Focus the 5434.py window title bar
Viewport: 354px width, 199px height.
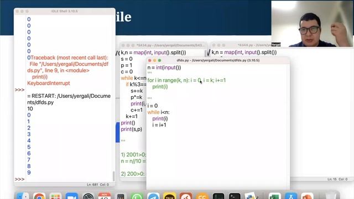pos(164,45)
